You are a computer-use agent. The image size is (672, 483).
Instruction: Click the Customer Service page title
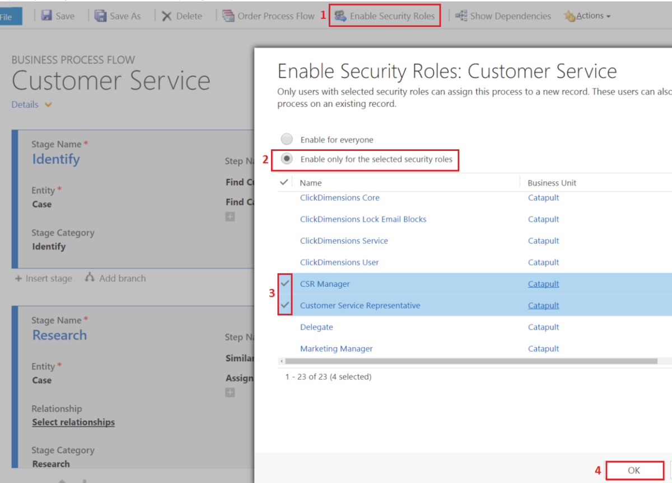(x=111, y=81)
